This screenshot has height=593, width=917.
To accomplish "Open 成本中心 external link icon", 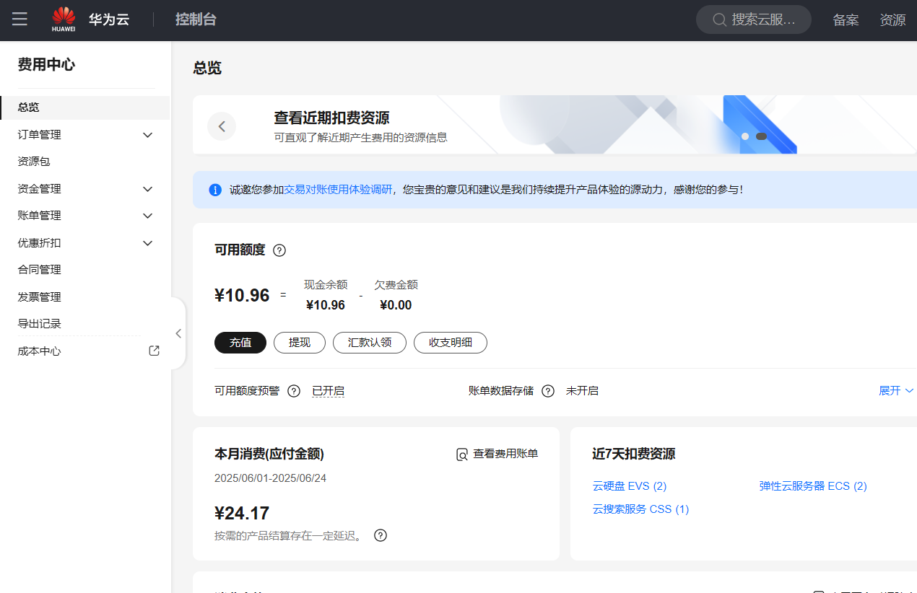I will tap(154, 351).
